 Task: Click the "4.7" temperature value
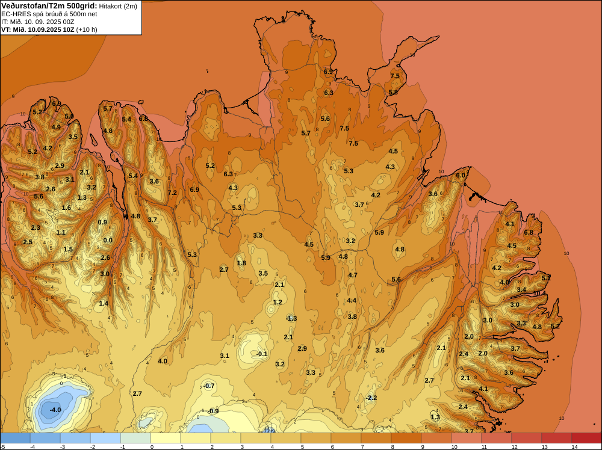pos(353,275)
